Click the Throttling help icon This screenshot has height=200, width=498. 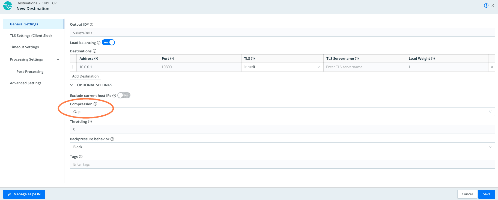[90, 121]
